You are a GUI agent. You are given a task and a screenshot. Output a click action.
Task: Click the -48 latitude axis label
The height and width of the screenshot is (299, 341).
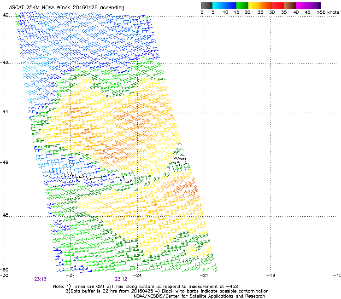(4, 215)
